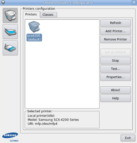Stop the selected printer
The width and height of the screenshot is (137, 143).
click(x=116, y=61)
